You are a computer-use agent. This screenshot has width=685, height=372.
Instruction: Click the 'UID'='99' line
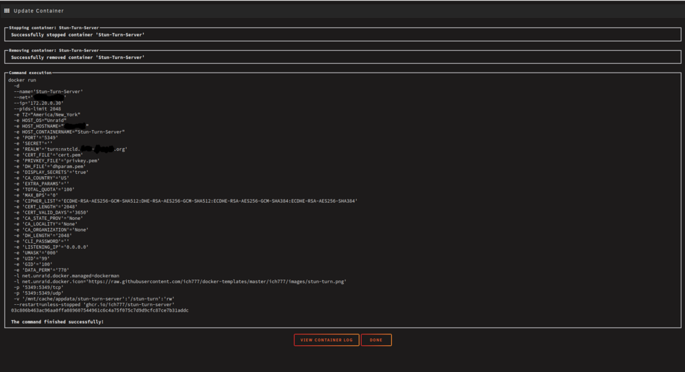point(32,258)
